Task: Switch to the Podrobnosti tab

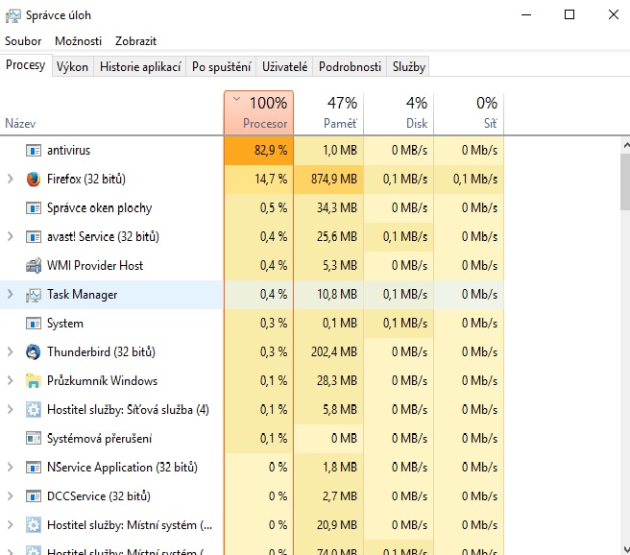Action: [x=350, y=66]
